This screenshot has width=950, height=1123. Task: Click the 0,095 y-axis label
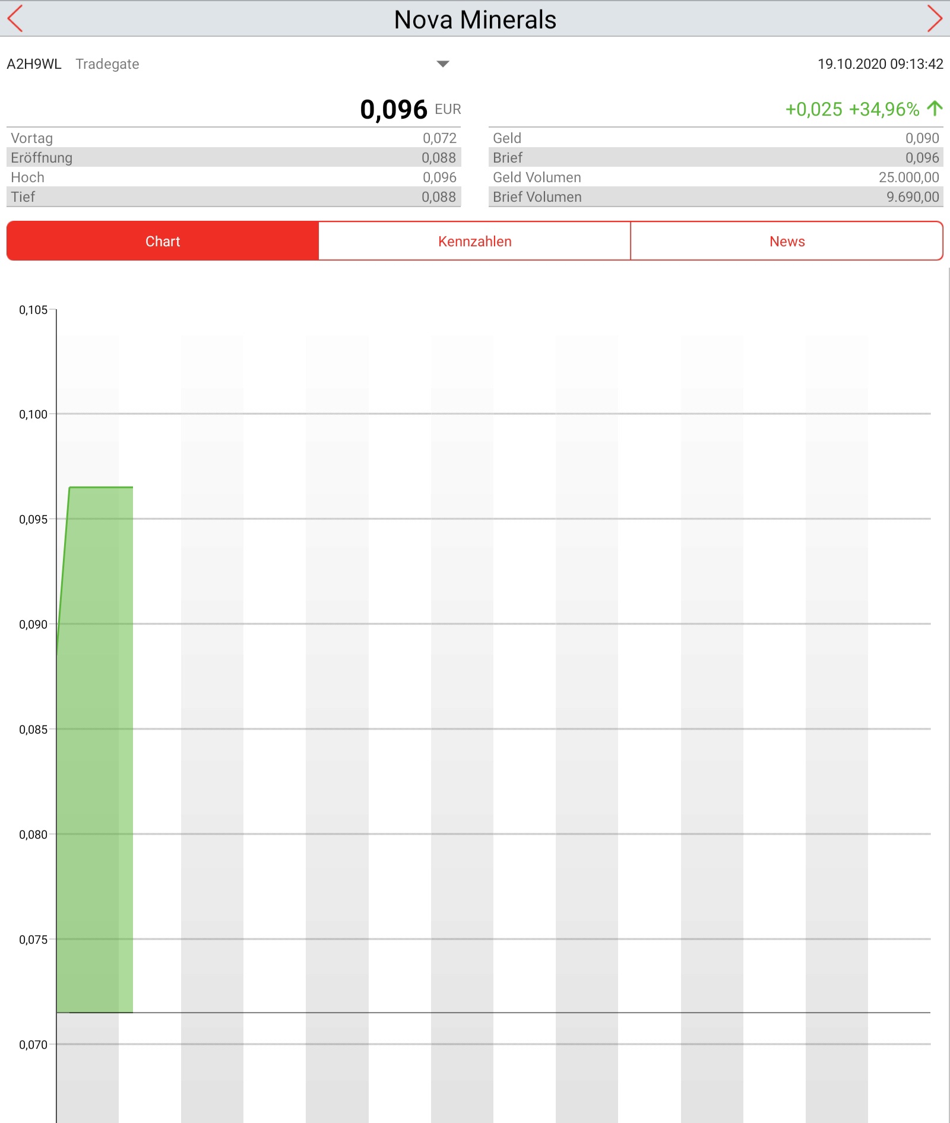coord(33,519)
